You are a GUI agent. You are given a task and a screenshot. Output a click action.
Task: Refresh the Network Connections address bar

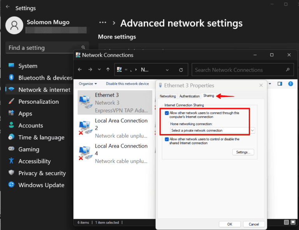(181, 70)
